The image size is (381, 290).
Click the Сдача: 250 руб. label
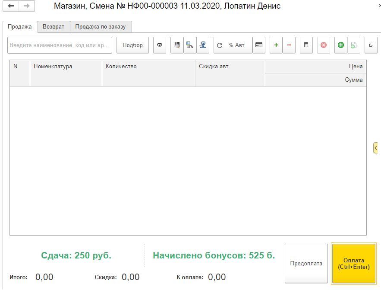tap(76, 255)
